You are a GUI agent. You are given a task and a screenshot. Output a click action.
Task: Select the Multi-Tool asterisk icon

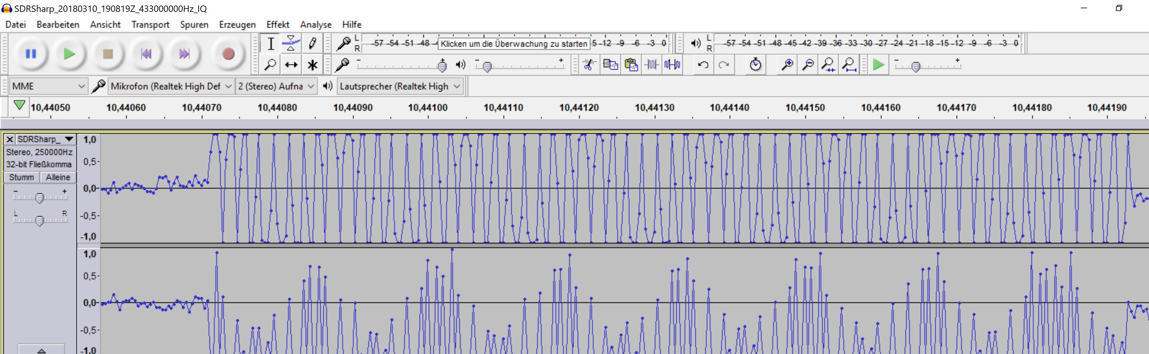point(312,65)
